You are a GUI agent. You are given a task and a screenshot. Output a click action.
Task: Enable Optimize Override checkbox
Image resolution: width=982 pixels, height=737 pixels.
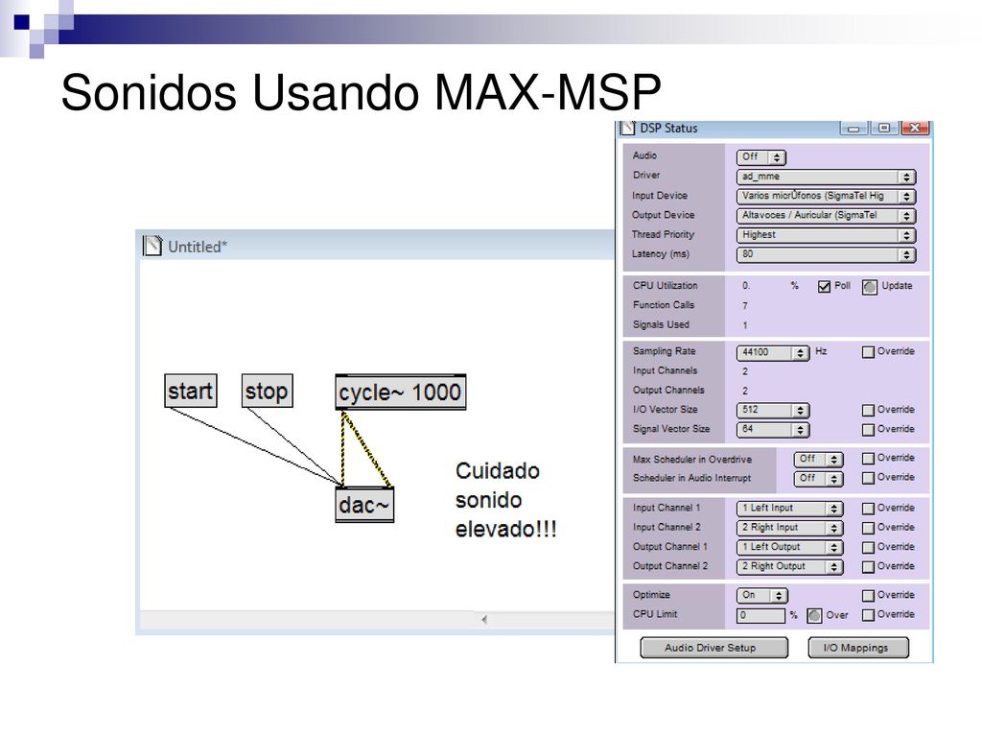[868, 596]
